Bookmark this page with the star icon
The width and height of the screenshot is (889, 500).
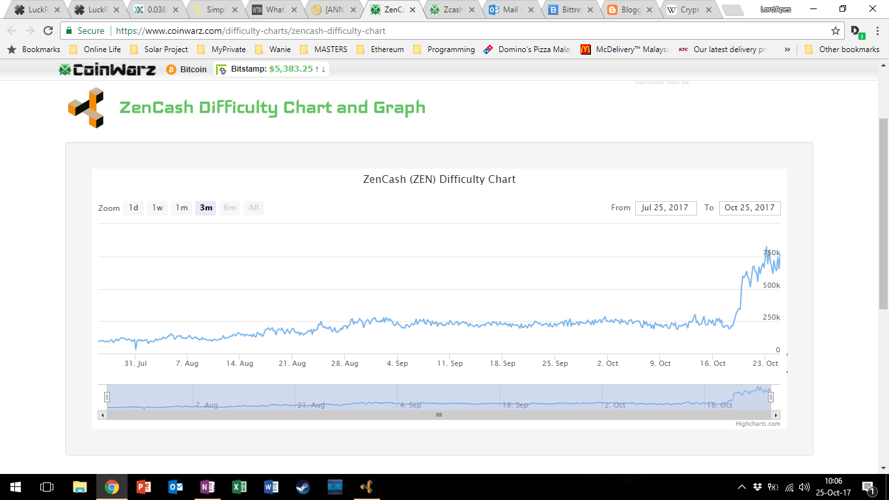click(x=836, y=31)
